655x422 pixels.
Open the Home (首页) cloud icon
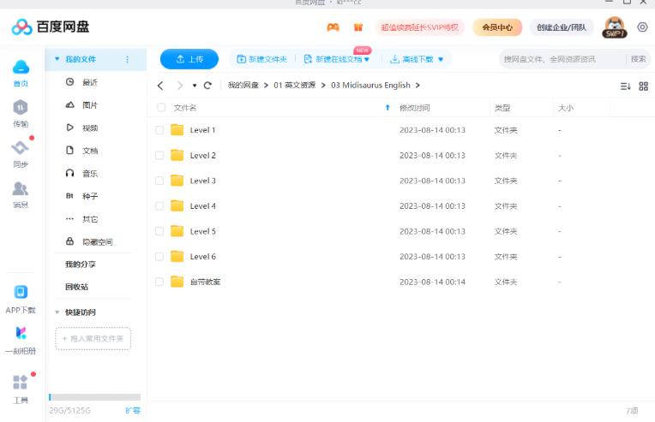pyautogui.click(x=21, y=67)
